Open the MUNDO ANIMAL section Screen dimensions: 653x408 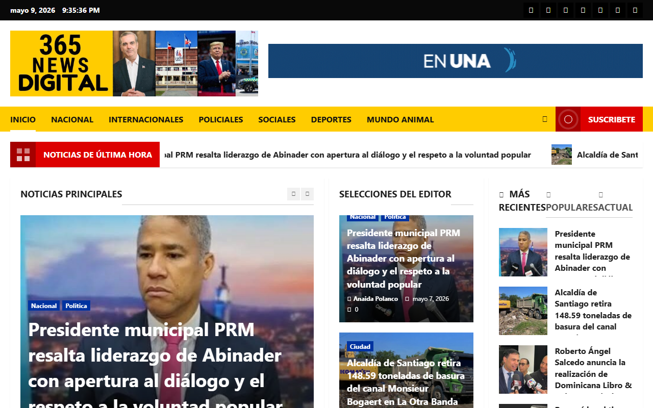(x=400, y=119)
